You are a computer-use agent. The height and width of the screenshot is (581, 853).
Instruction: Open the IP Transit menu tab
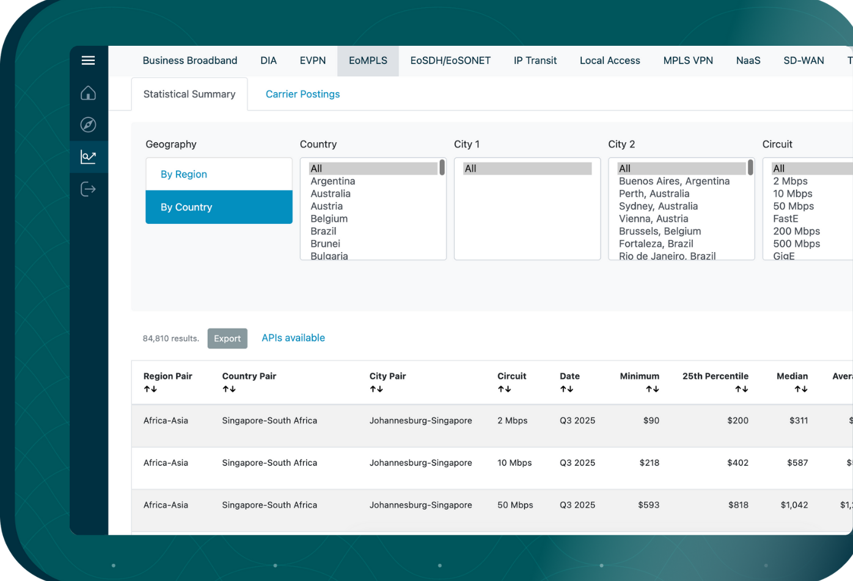pos(535,60)
